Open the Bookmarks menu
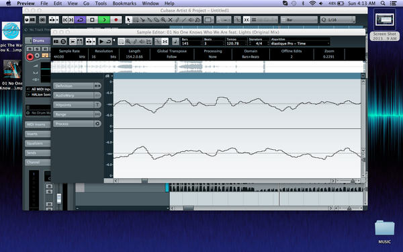 click(x=124, y=3)
